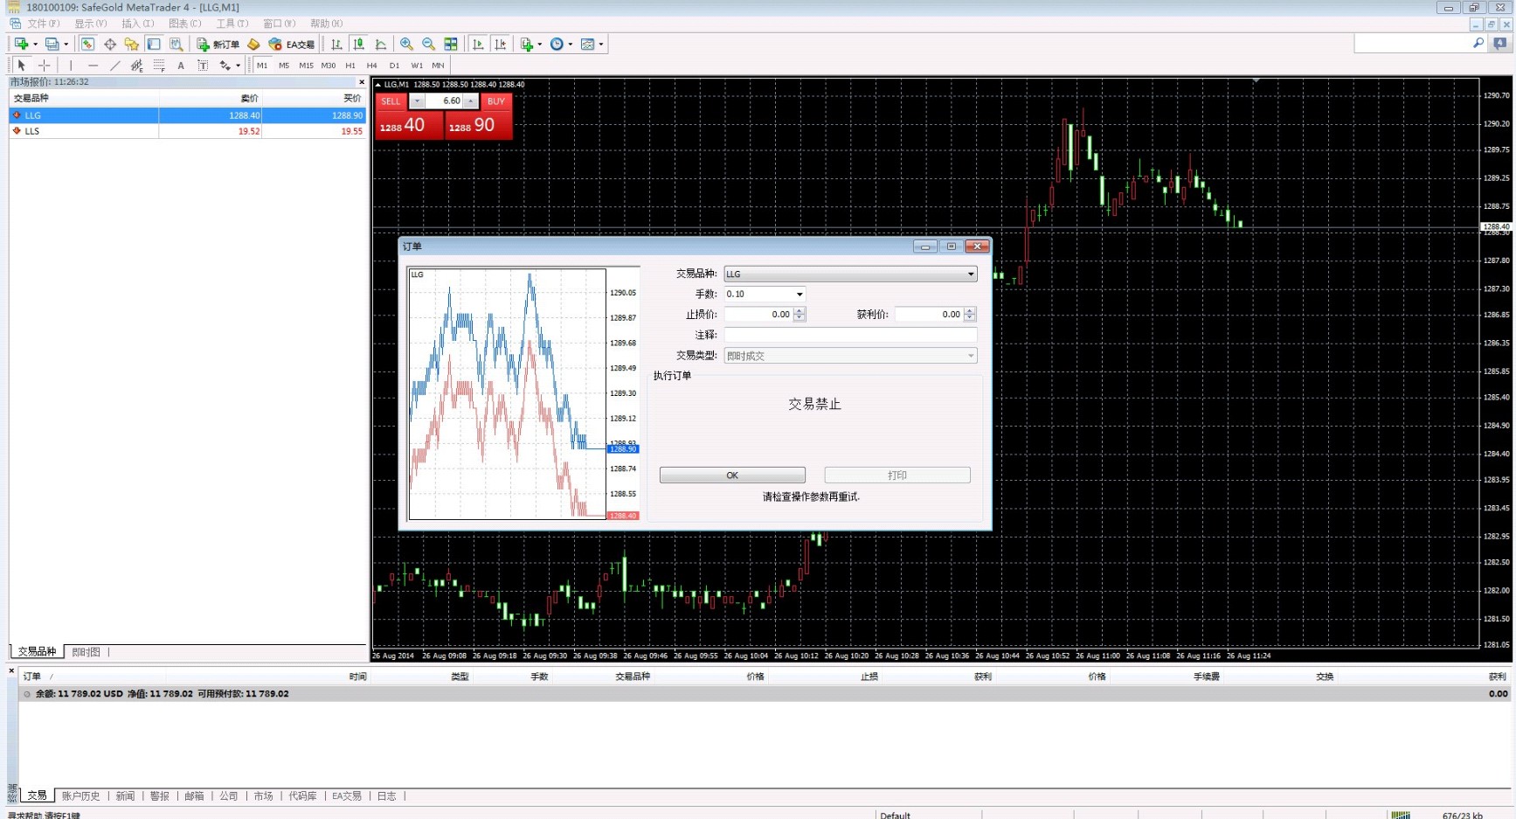Switch to M5 timeframe
Screen dimensions: 1516x819
click(284, 66)
